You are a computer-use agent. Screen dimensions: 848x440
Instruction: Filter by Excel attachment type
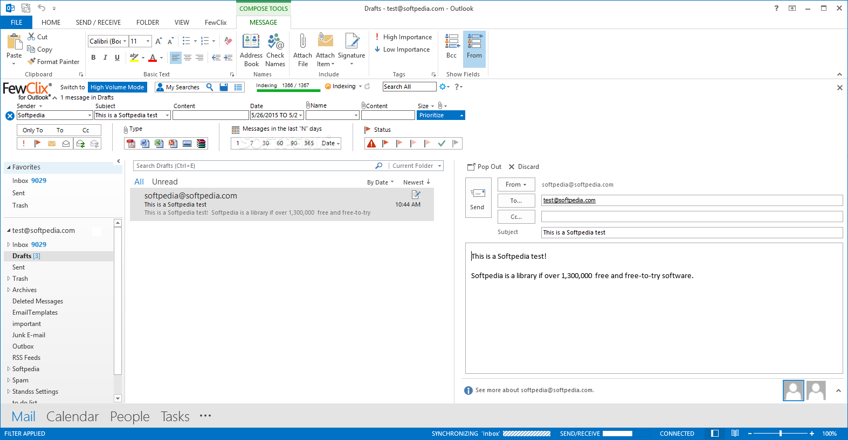coord(158,144)
